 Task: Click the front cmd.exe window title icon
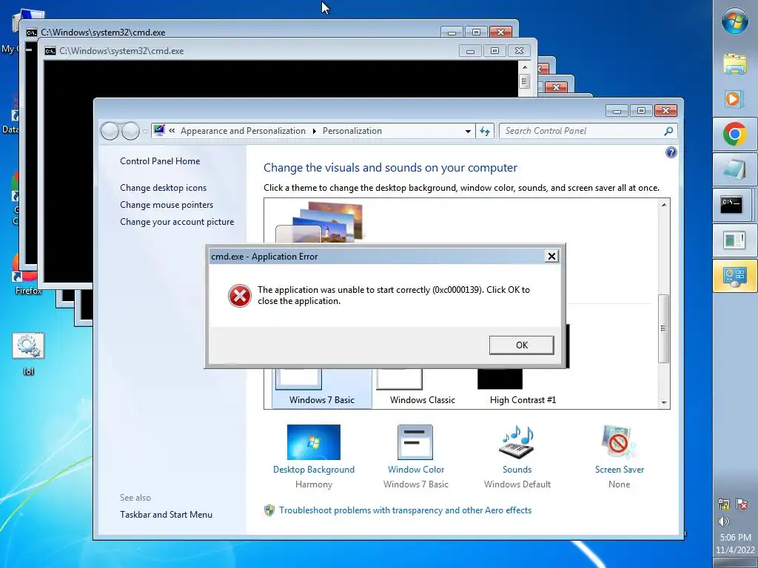tap(50, 51)
